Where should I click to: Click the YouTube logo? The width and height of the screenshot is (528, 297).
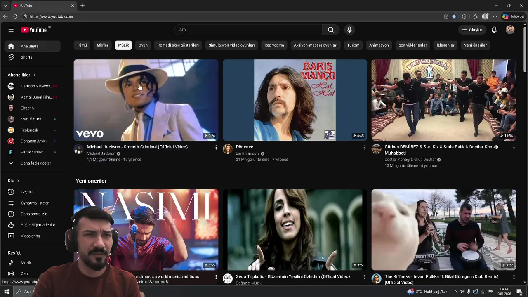pyautogui.click(x=34, y=30)
